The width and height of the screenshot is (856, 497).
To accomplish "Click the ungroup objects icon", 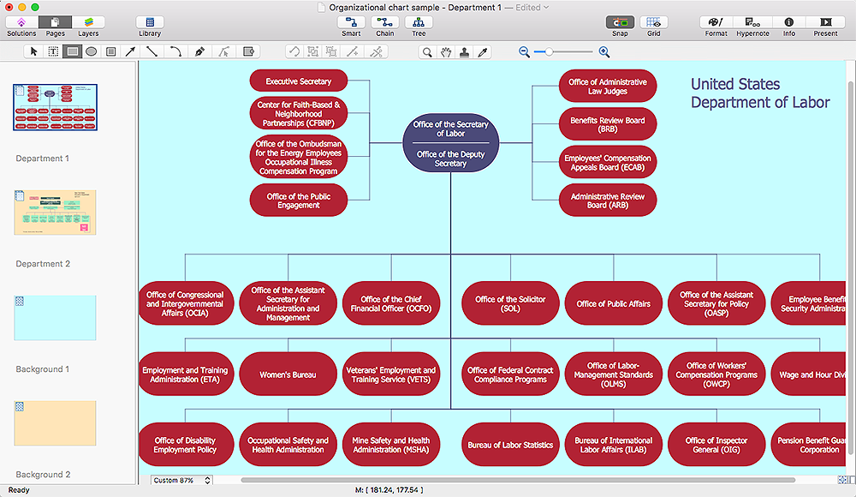I will (331, 52).
